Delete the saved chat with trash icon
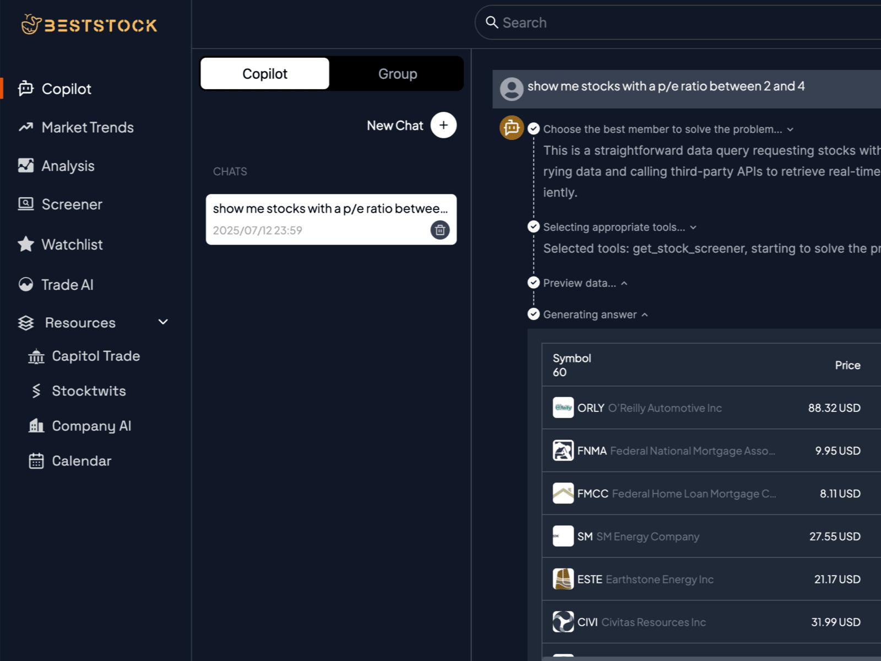The width and height of the screenshot is (881, 661). pyautogui.click(x=439, y=230)
